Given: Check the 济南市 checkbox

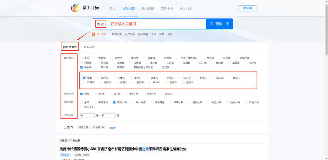Looking at the screenshot, I should [164, 78].
